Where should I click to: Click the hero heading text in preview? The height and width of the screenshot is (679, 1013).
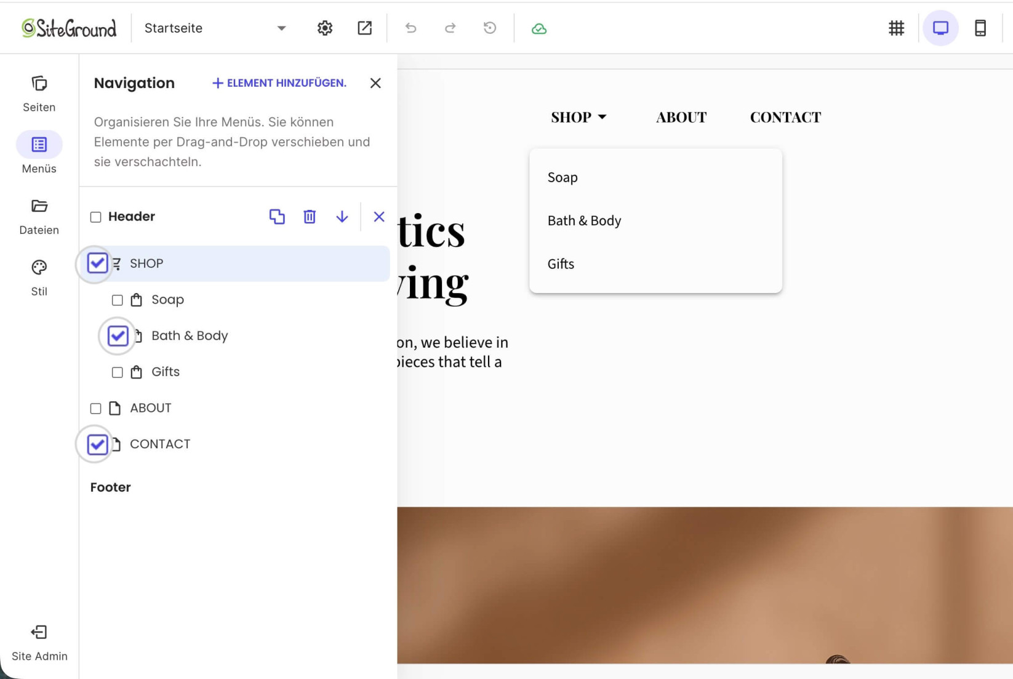click(433, 257)
